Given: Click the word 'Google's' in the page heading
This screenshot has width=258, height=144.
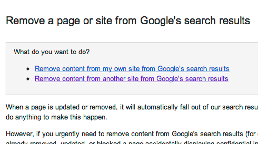Looking at the screenshot, I should pyautogui.click(x=160, y=21).
